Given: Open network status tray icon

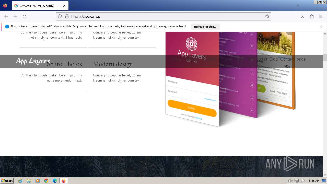Looking at the screenshot, I should pyautogui.click(x=296, y=181).
